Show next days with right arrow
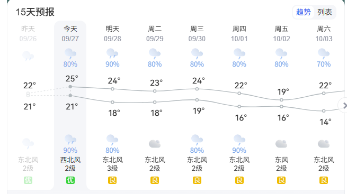This screenshot has width=347, height=194. (x=344, y=106)
